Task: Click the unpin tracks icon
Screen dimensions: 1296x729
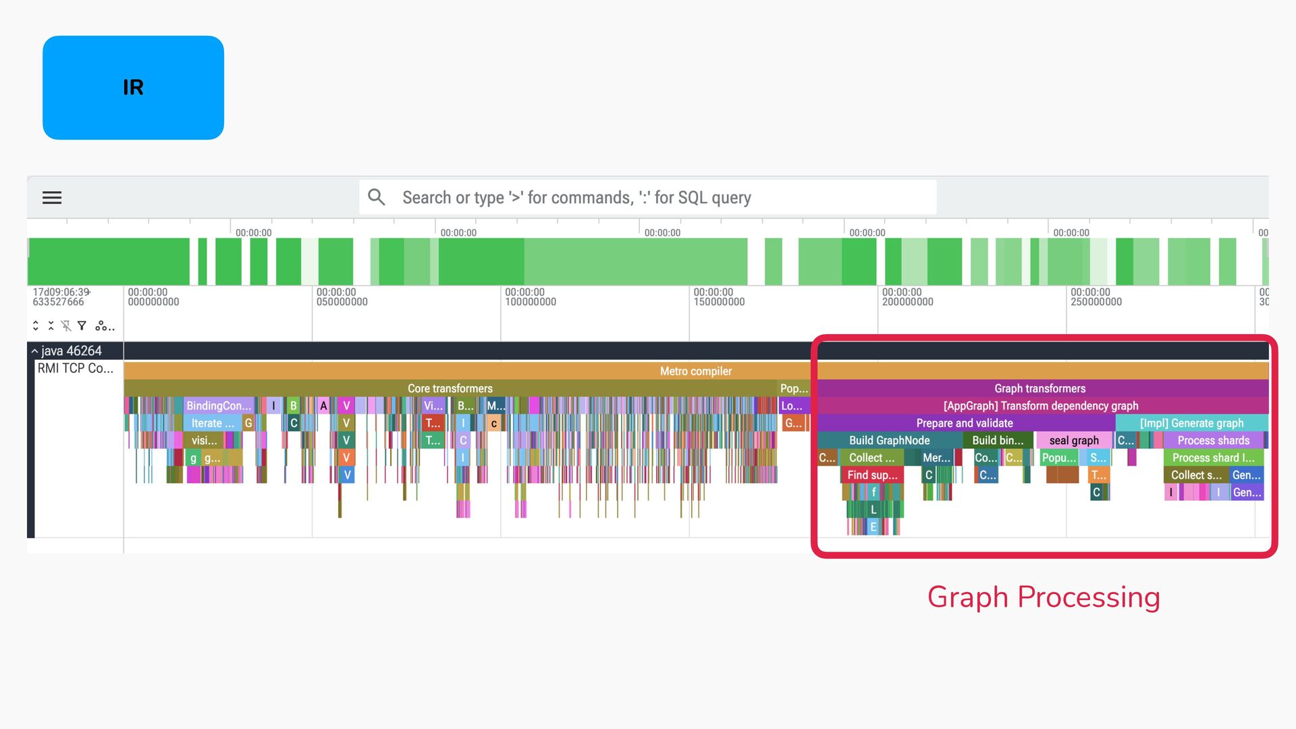Action: point(66,326)
